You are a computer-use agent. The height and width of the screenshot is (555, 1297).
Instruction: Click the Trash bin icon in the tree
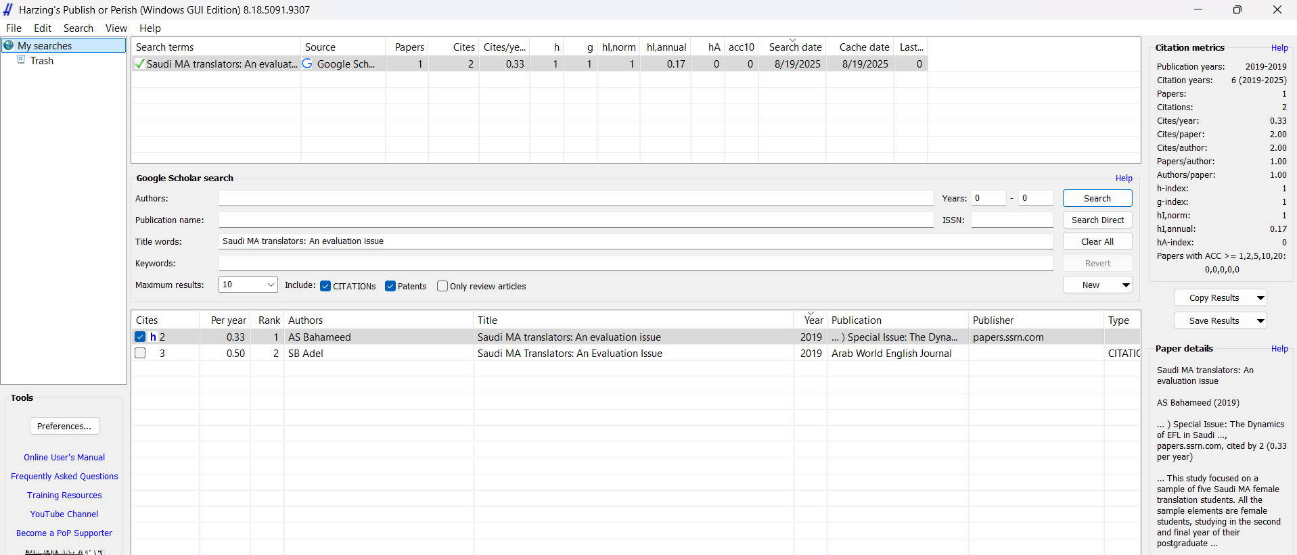pos(21,60)
